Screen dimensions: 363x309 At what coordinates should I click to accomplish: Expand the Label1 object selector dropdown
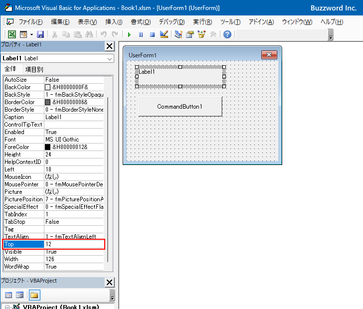110,59
